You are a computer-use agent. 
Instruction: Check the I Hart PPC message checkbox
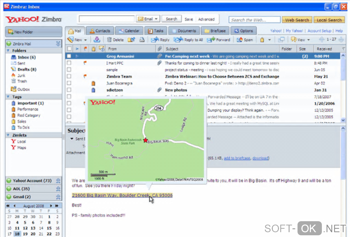69,63
